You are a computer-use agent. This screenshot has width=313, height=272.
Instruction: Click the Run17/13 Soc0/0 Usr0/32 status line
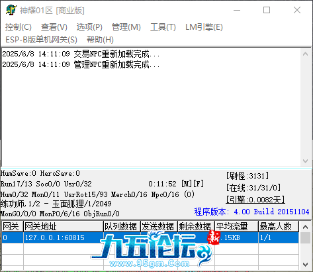click(x=46, y=184)
